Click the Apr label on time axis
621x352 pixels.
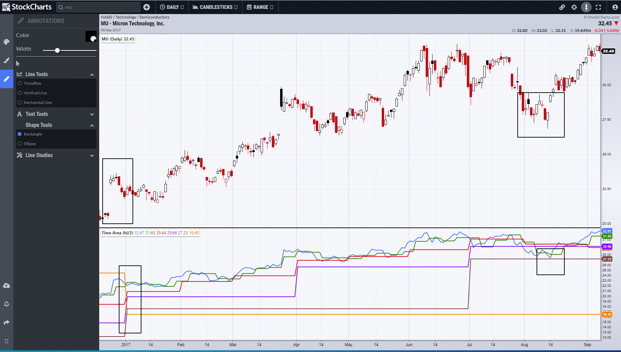(x=296, y=345)
